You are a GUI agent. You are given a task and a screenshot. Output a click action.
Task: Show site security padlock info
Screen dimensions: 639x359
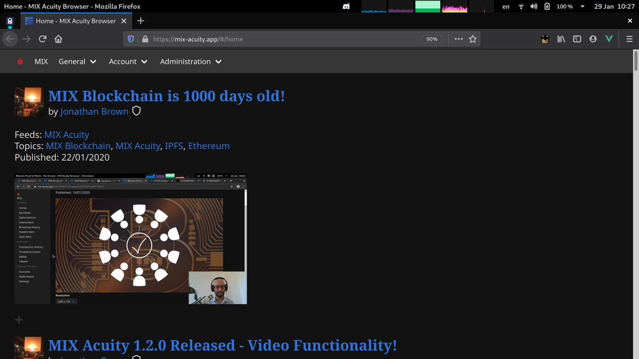click(x=145, y=39)
